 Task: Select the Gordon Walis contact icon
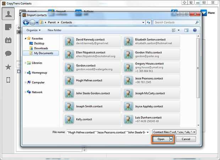(128, 54)
